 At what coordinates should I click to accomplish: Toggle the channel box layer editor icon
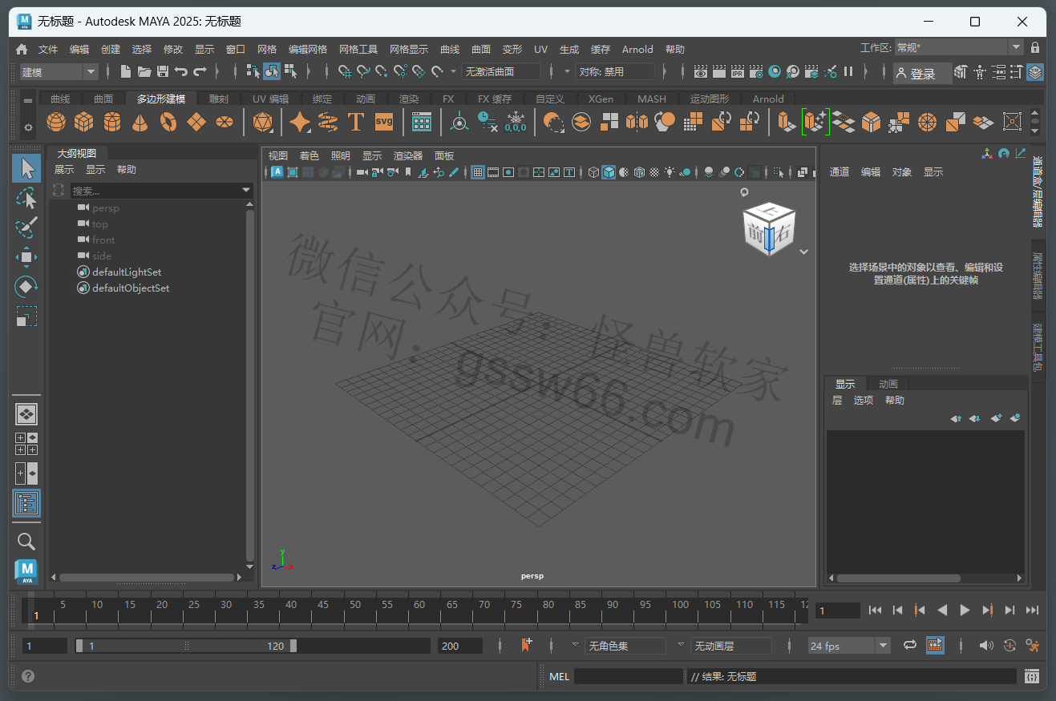1035,72
